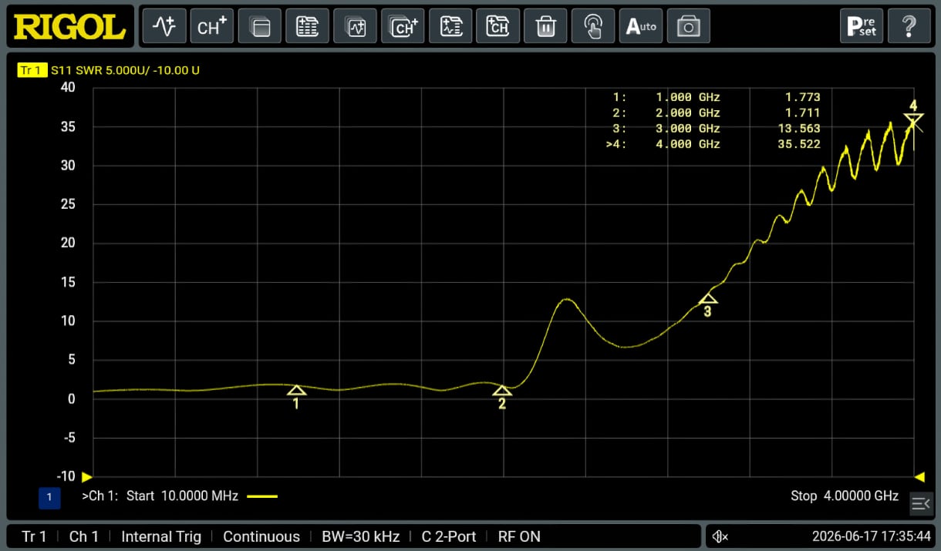Open the trace folder icon
The height and width of the screenshot is (551, 941).
click(451, 27)
